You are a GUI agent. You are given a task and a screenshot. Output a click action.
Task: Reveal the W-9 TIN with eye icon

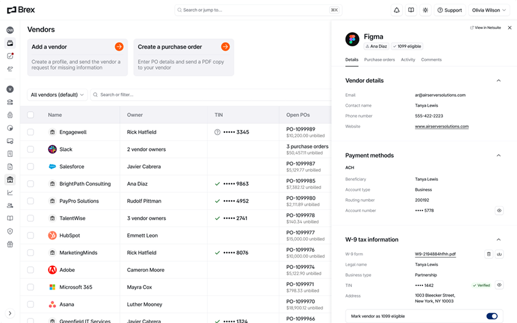click(x=499, y=285)
